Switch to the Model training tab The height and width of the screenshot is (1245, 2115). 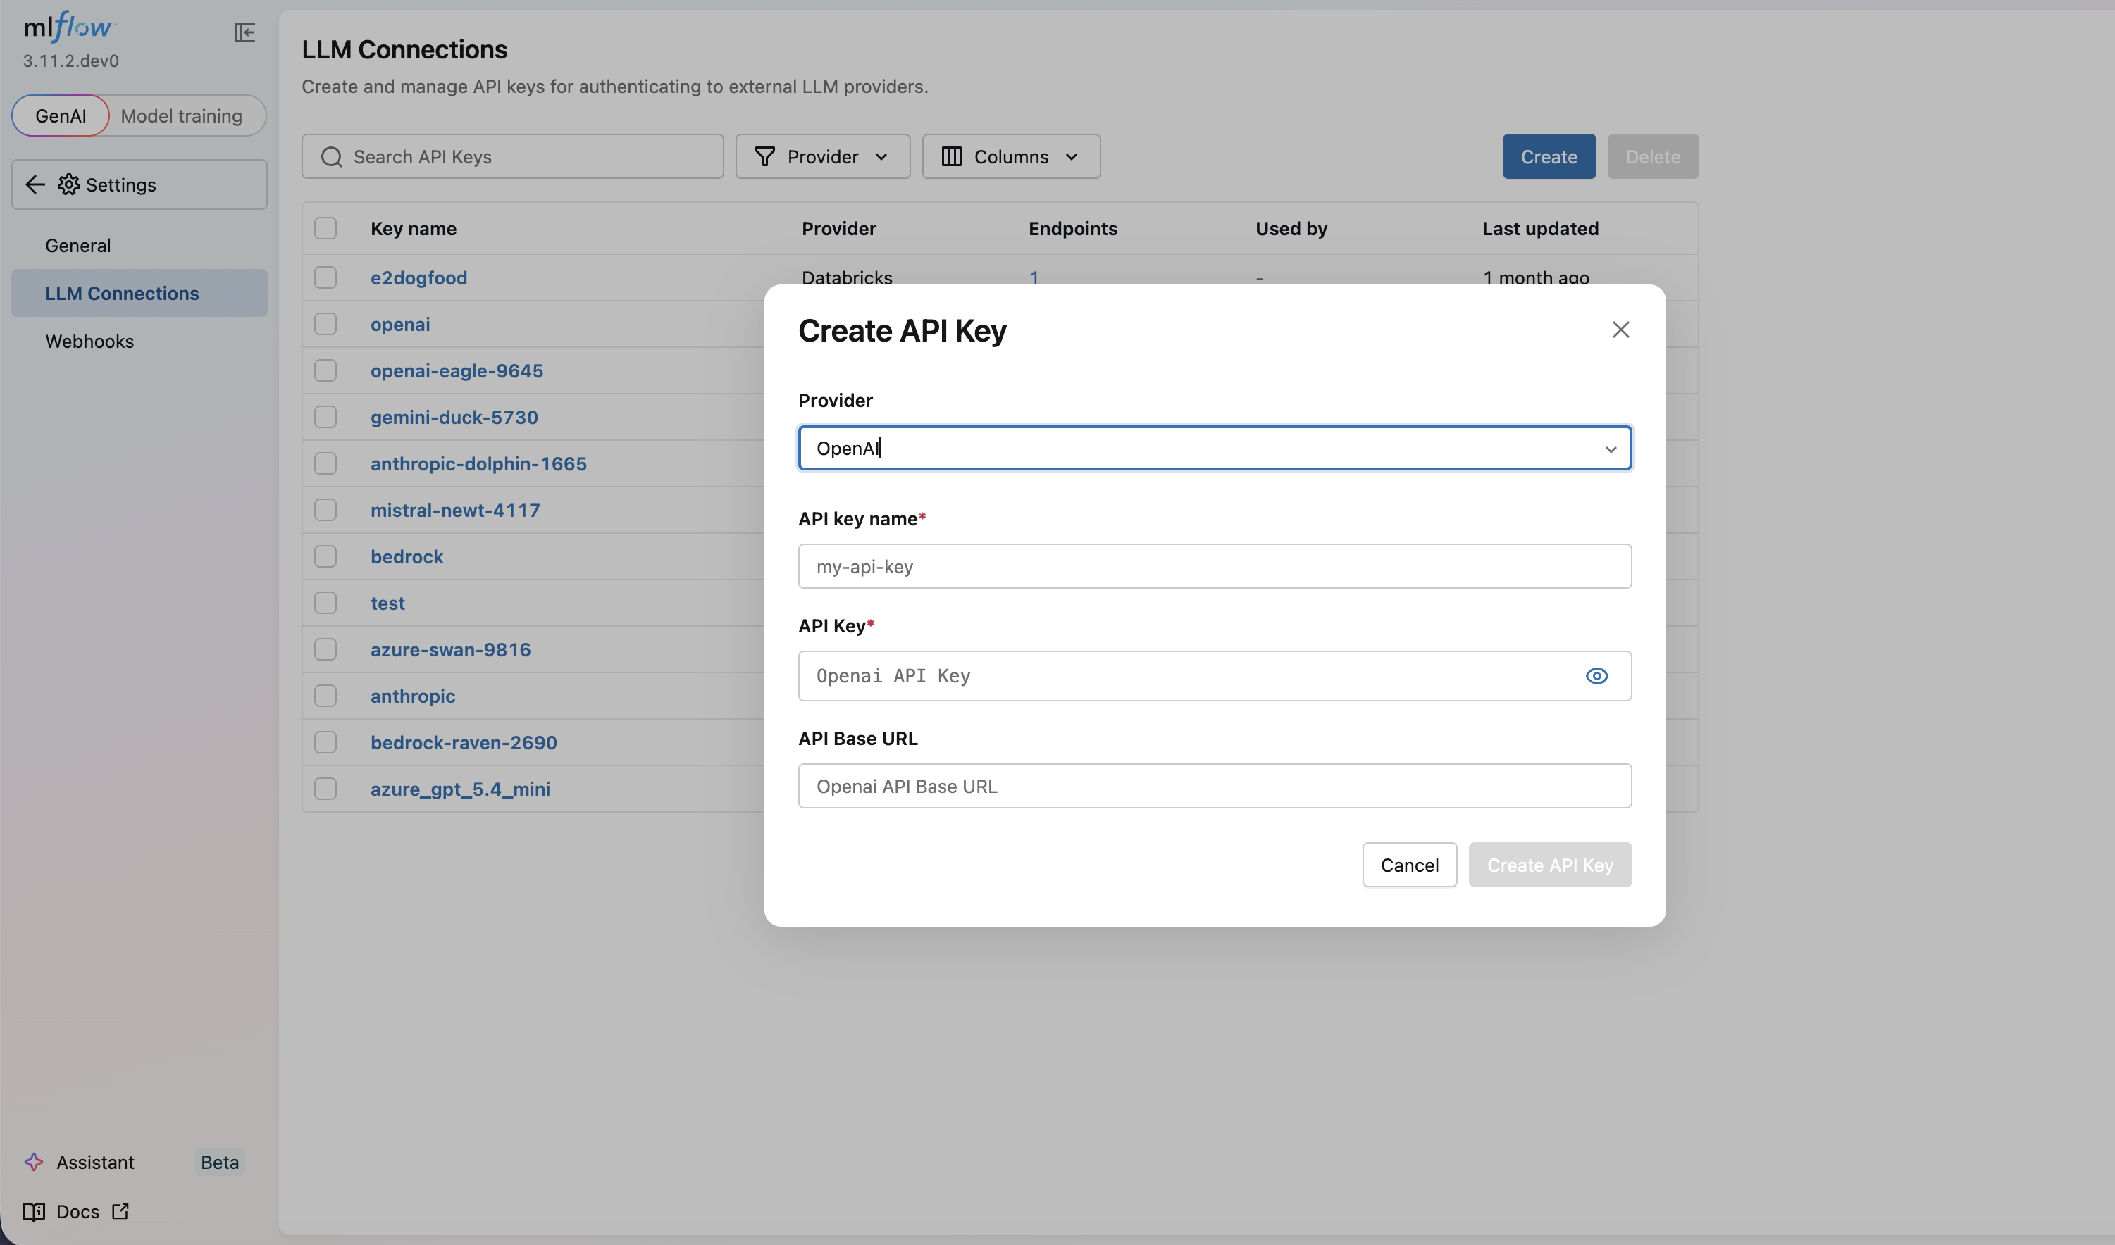(x=181, y=115)
